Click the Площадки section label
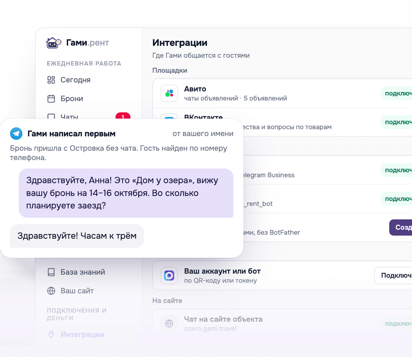The height and width of the screenshot is (357, 412). (170, 71)
